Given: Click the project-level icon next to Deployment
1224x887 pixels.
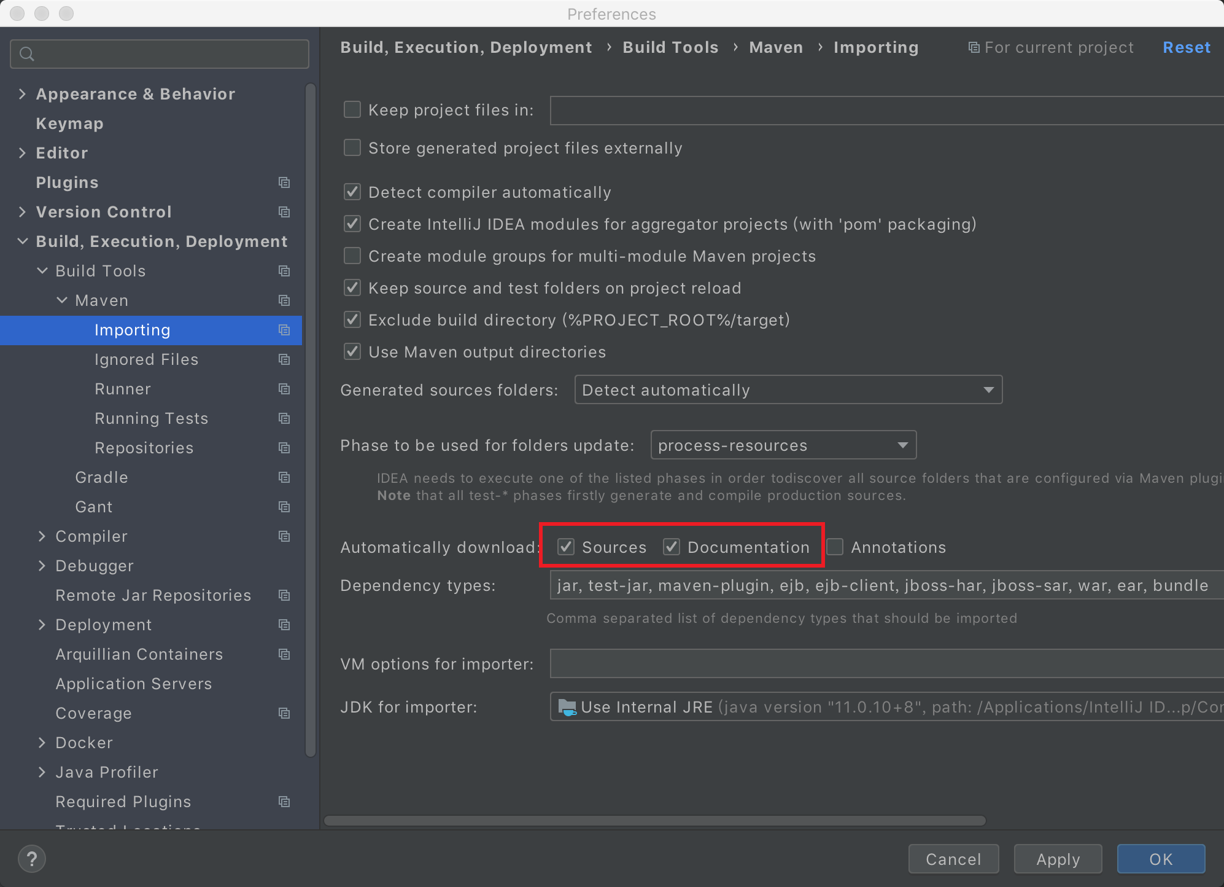Looking at the screenshot, I should 284,625.
